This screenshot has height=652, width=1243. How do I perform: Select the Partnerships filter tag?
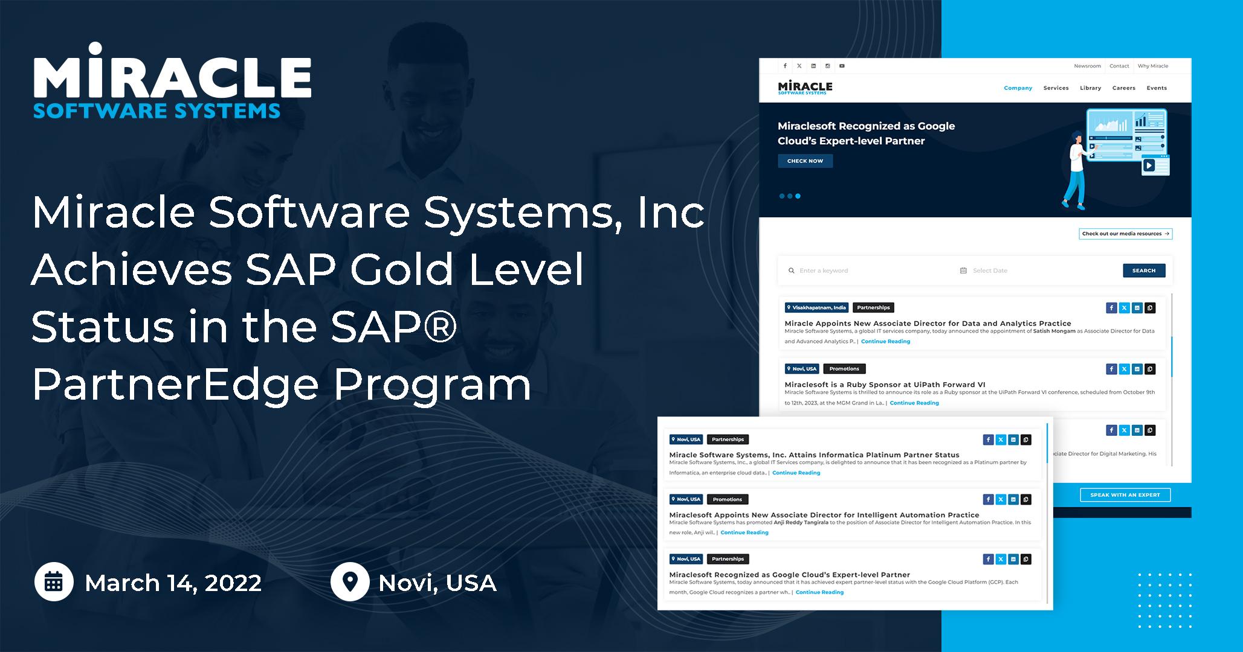(873, 307)
